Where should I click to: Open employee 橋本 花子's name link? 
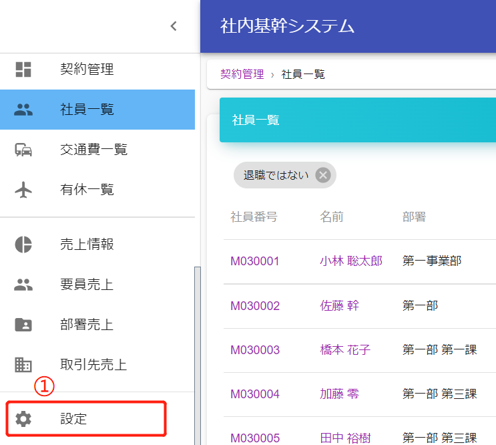click(344, 350)
